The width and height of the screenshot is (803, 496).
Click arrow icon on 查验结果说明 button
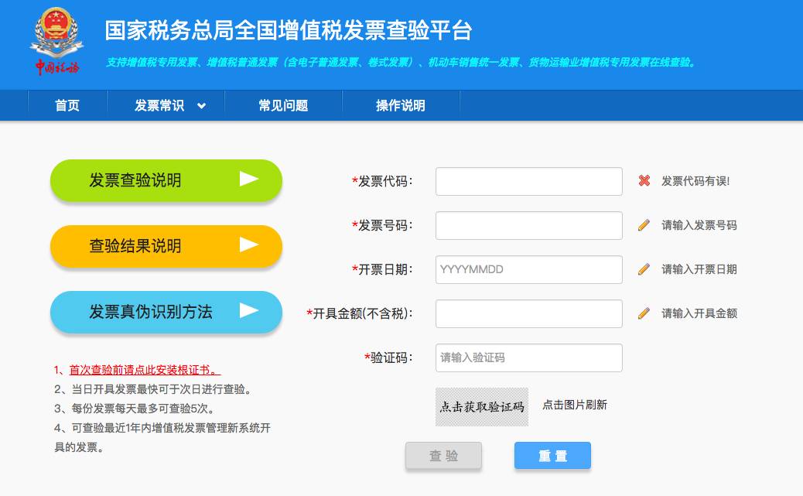tap(249, 245)
